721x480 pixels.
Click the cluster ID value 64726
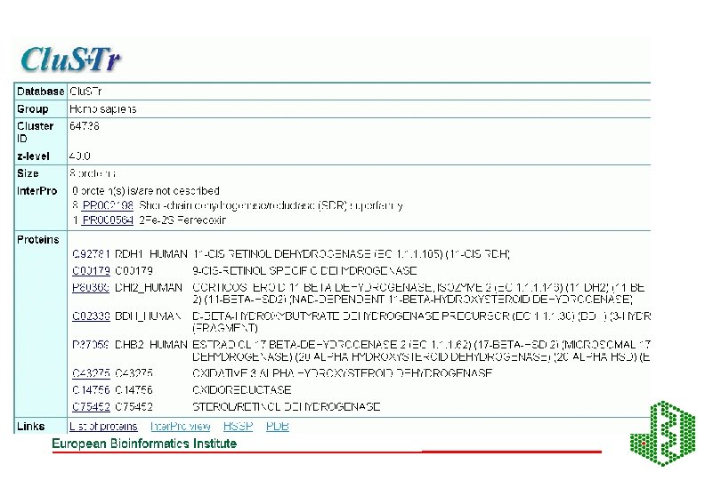coord(85,126)
